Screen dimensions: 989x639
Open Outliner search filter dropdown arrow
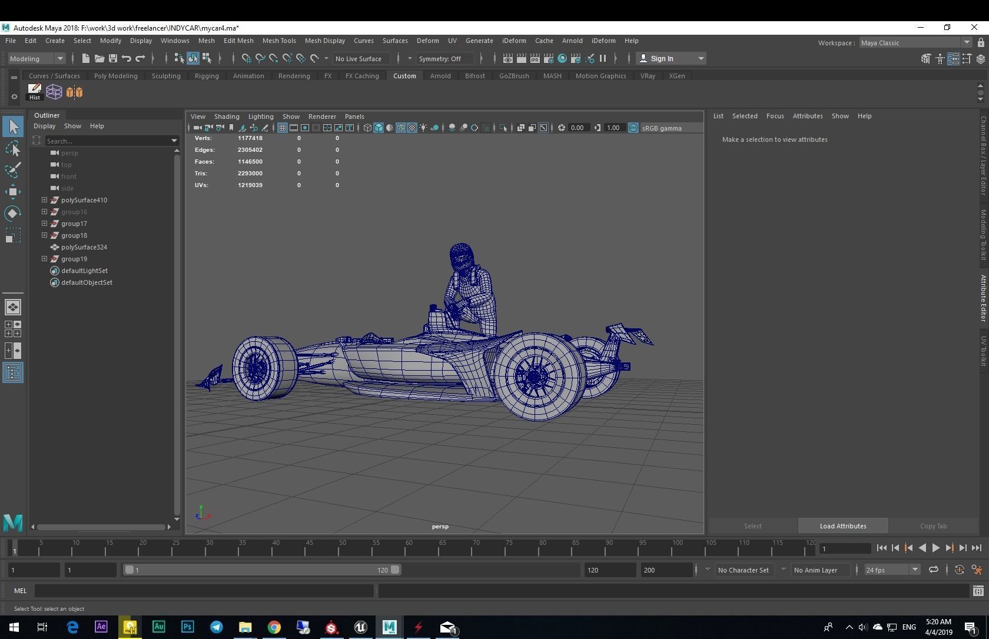[x=174, y=141]
